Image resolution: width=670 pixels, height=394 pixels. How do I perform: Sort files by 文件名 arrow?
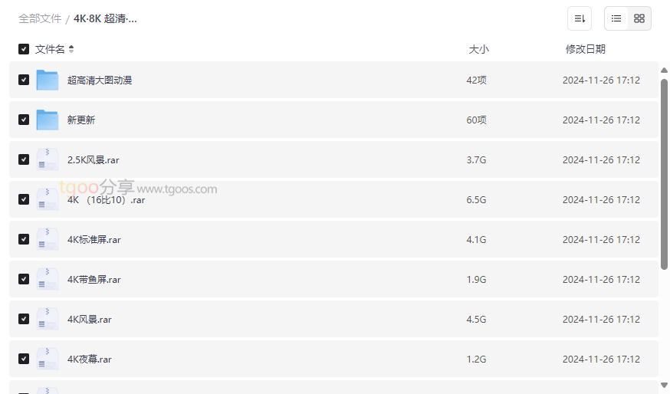tap(71, 49)
